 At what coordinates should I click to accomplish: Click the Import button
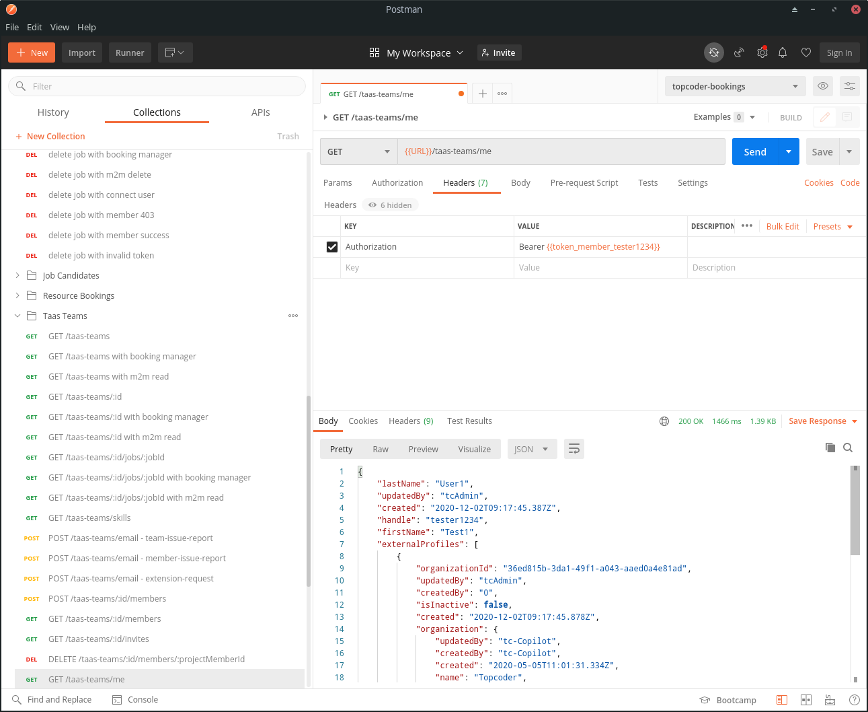pyautogui.click(x=82, y=52)
